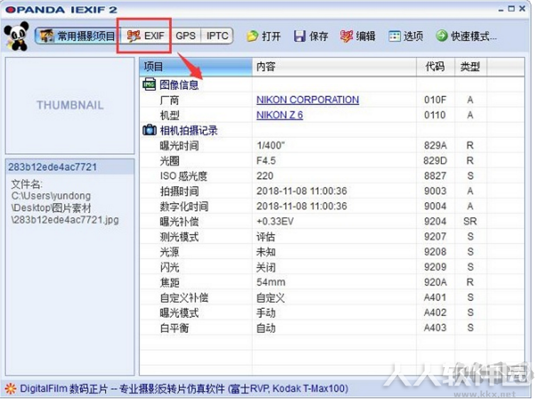The image size is (535, 399).
Task: Sort by the 代码 column header
Action: click(436, 67)
